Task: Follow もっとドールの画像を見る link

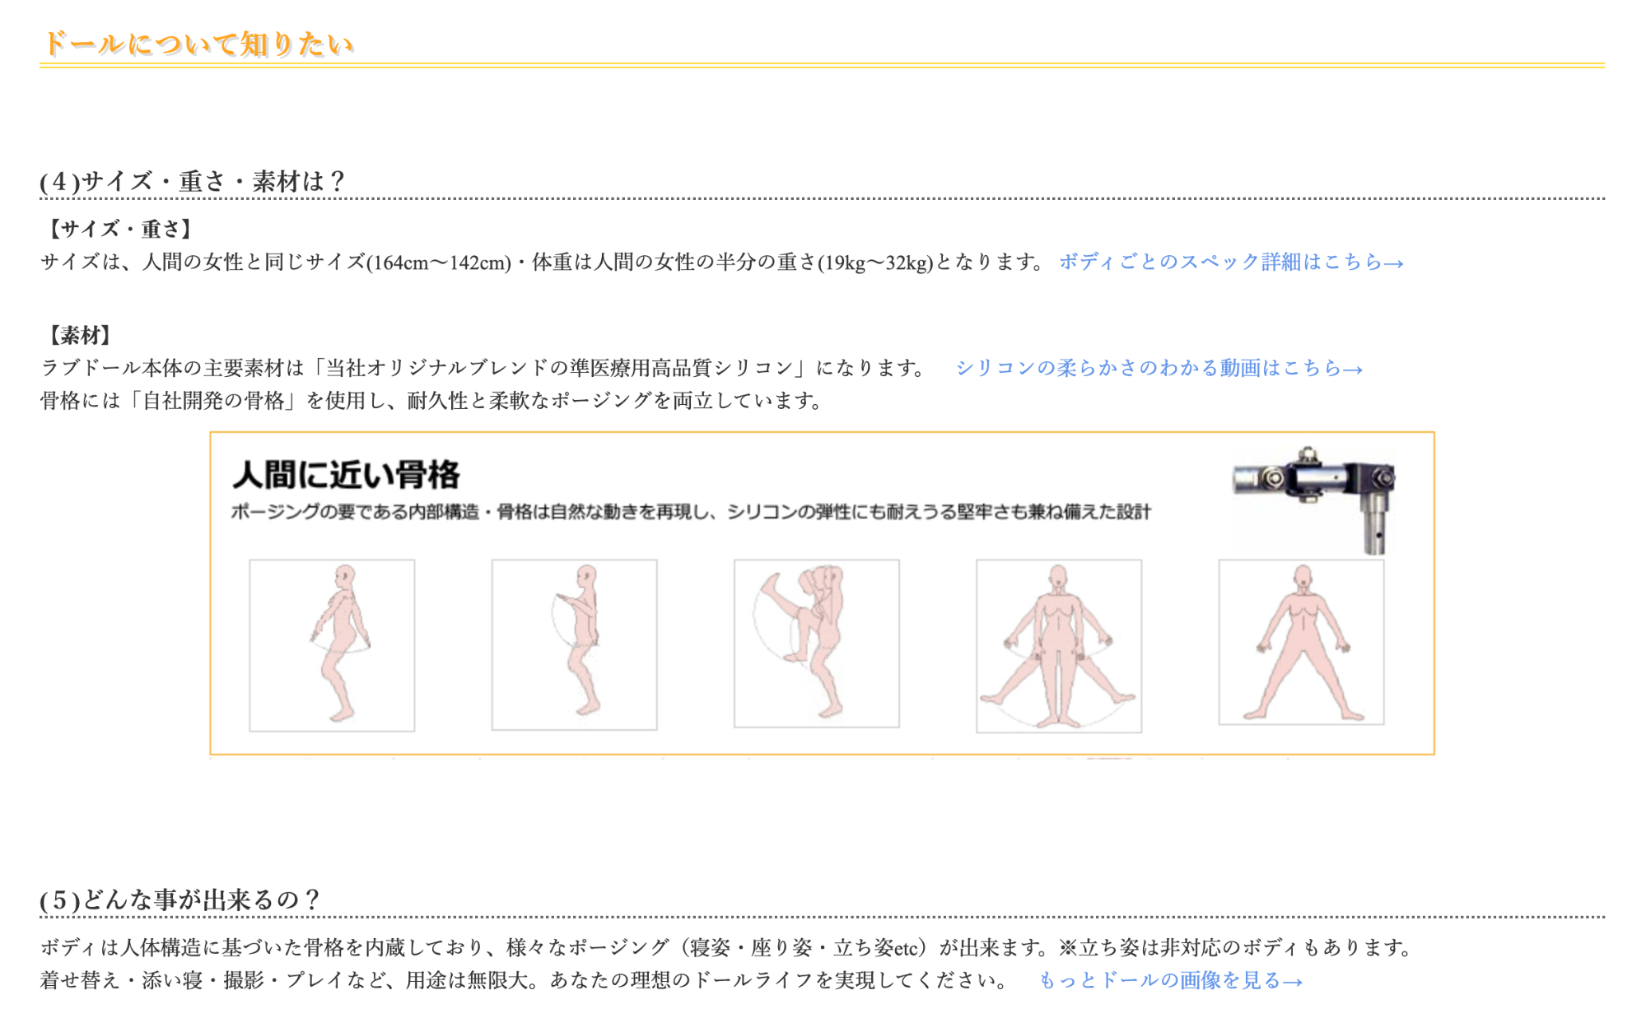Action: pos(1170,981)
